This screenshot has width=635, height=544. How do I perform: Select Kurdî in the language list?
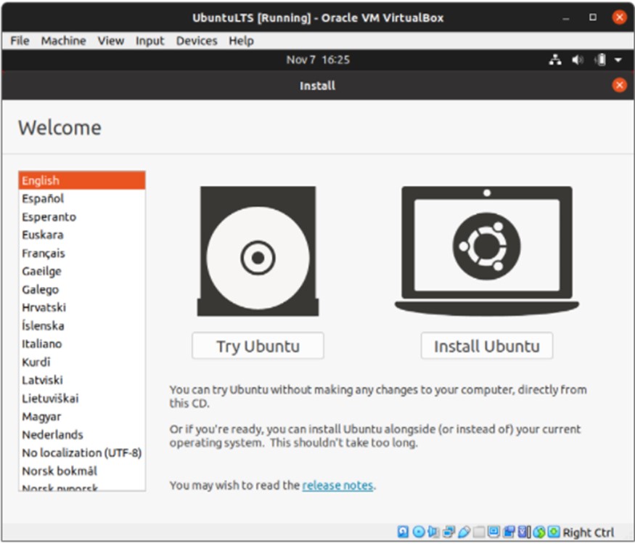tap(82, 362)
